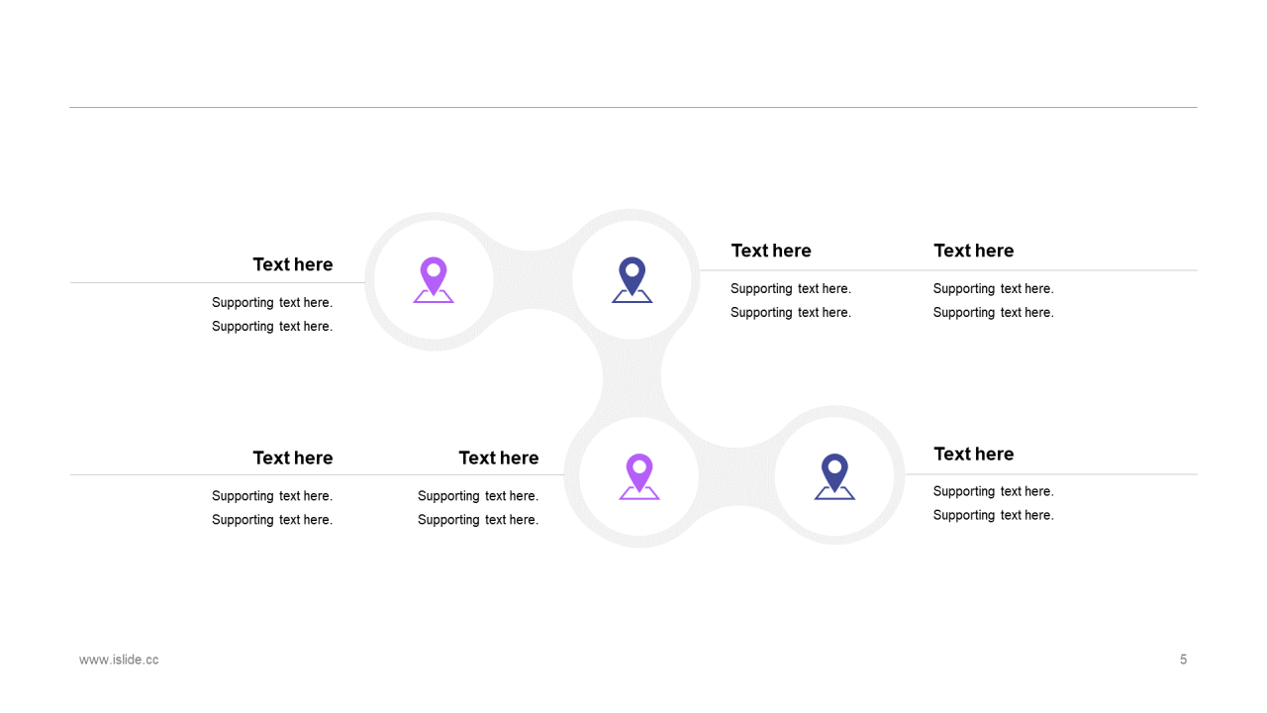Select the "Text here" heading beside top blue pin
Image resolution: width=1267 pixels, height=713 pixels.
[771, 251]
